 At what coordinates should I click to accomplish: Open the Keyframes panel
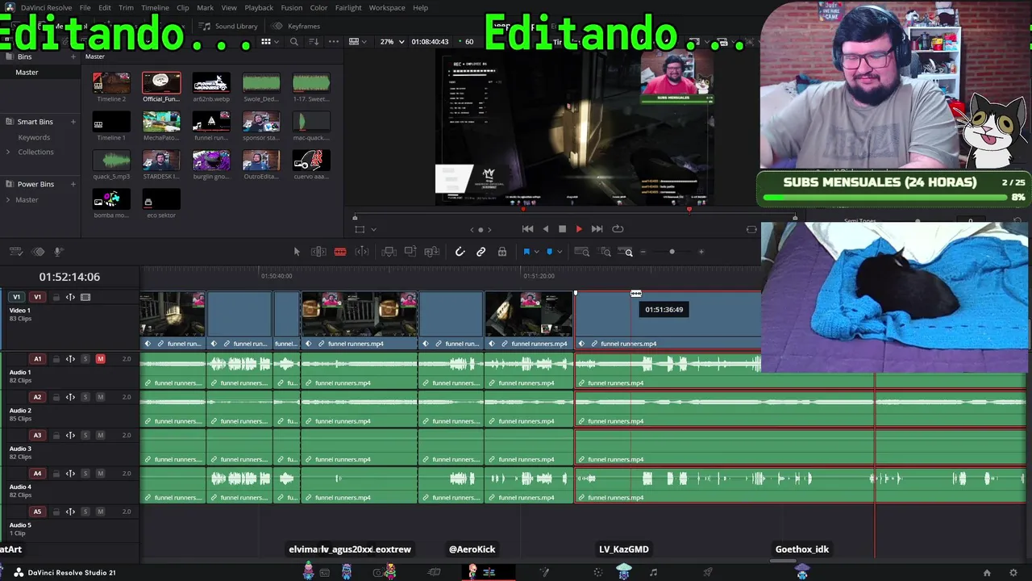point(297,26)
